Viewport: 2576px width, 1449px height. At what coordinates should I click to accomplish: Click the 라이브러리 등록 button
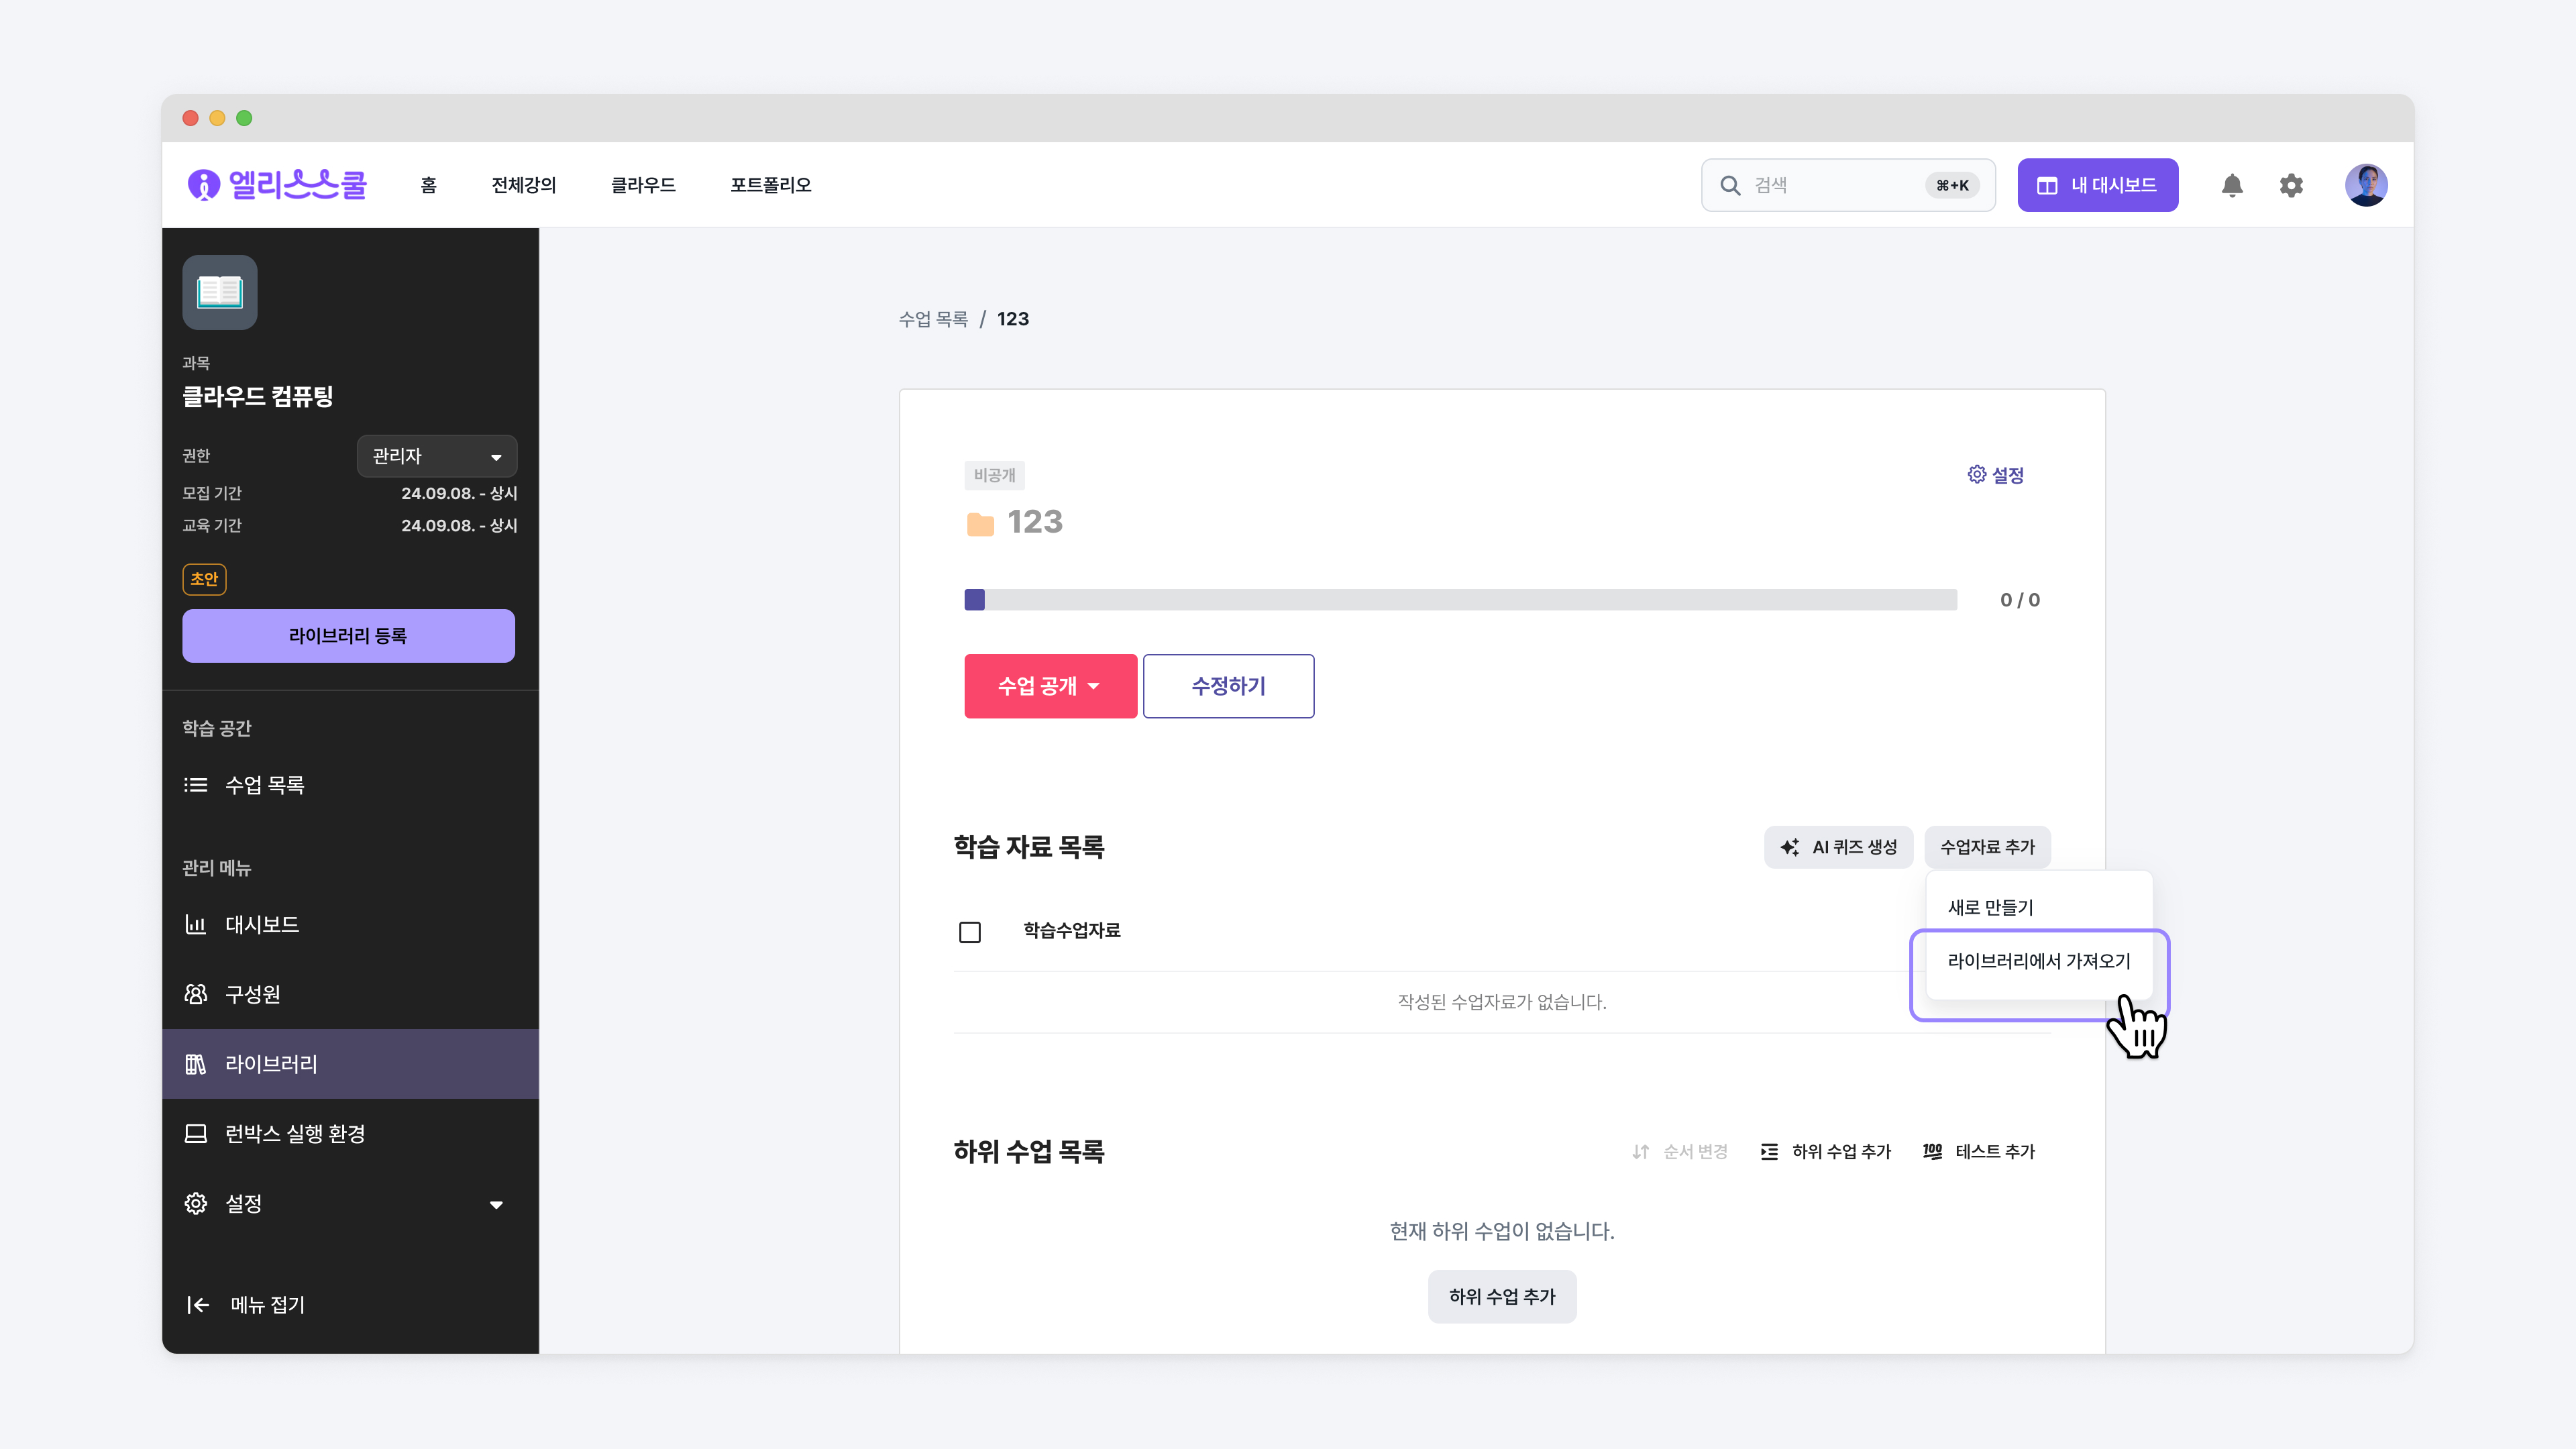click(x=348, y=636)
